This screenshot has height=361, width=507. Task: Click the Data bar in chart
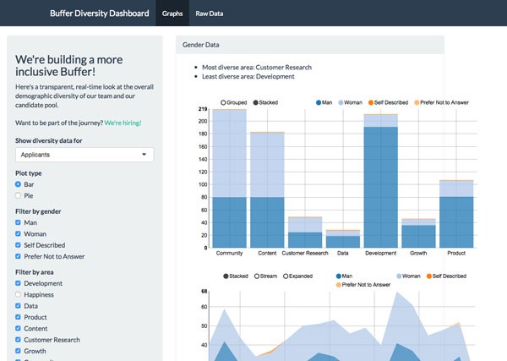click(x=343, y=238)
